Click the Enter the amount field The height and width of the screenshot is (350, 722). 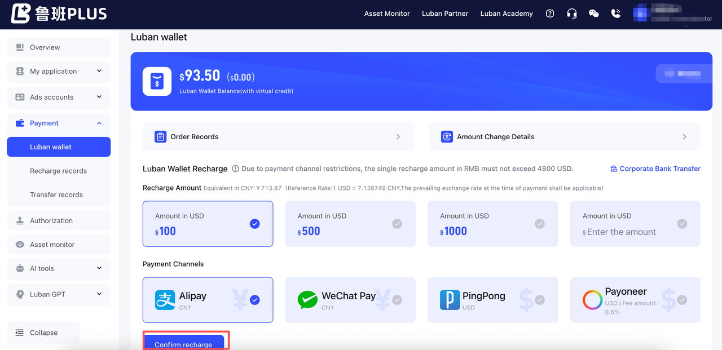tap(622, 232)
